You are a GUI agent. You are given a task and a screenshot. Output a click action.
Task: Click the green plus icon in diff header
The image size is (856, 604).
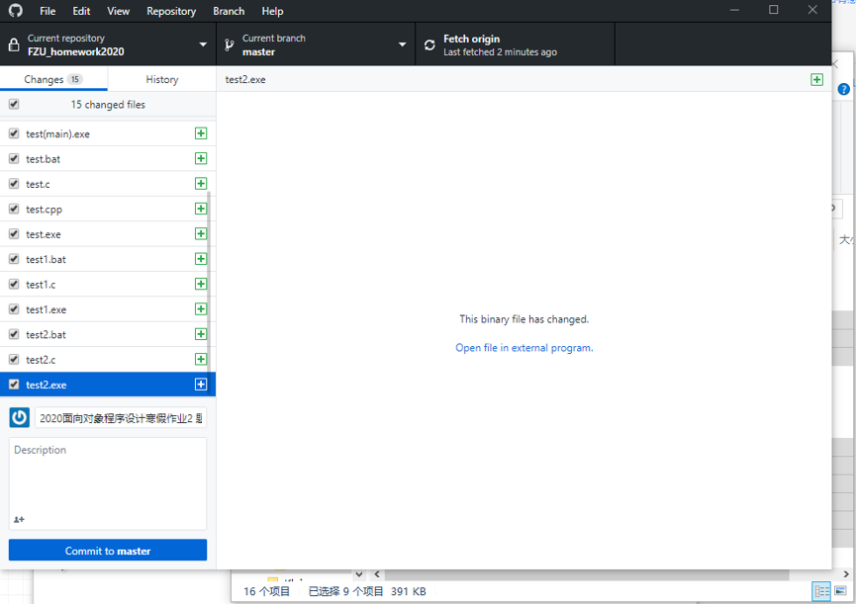[816, 80]
